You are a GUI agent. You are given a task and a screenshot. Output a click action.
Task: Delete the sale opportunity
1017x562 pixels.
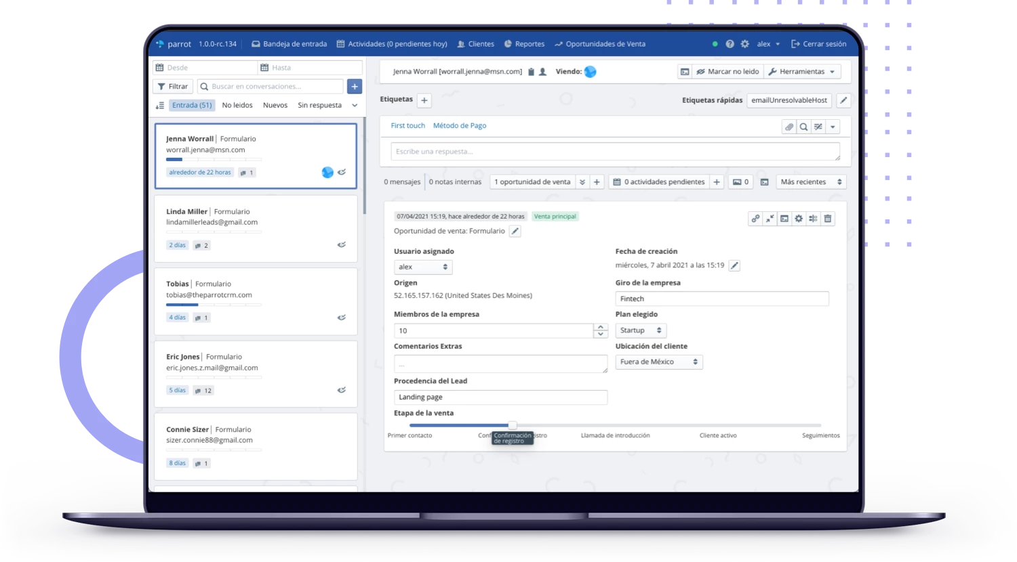click(826, 219)
